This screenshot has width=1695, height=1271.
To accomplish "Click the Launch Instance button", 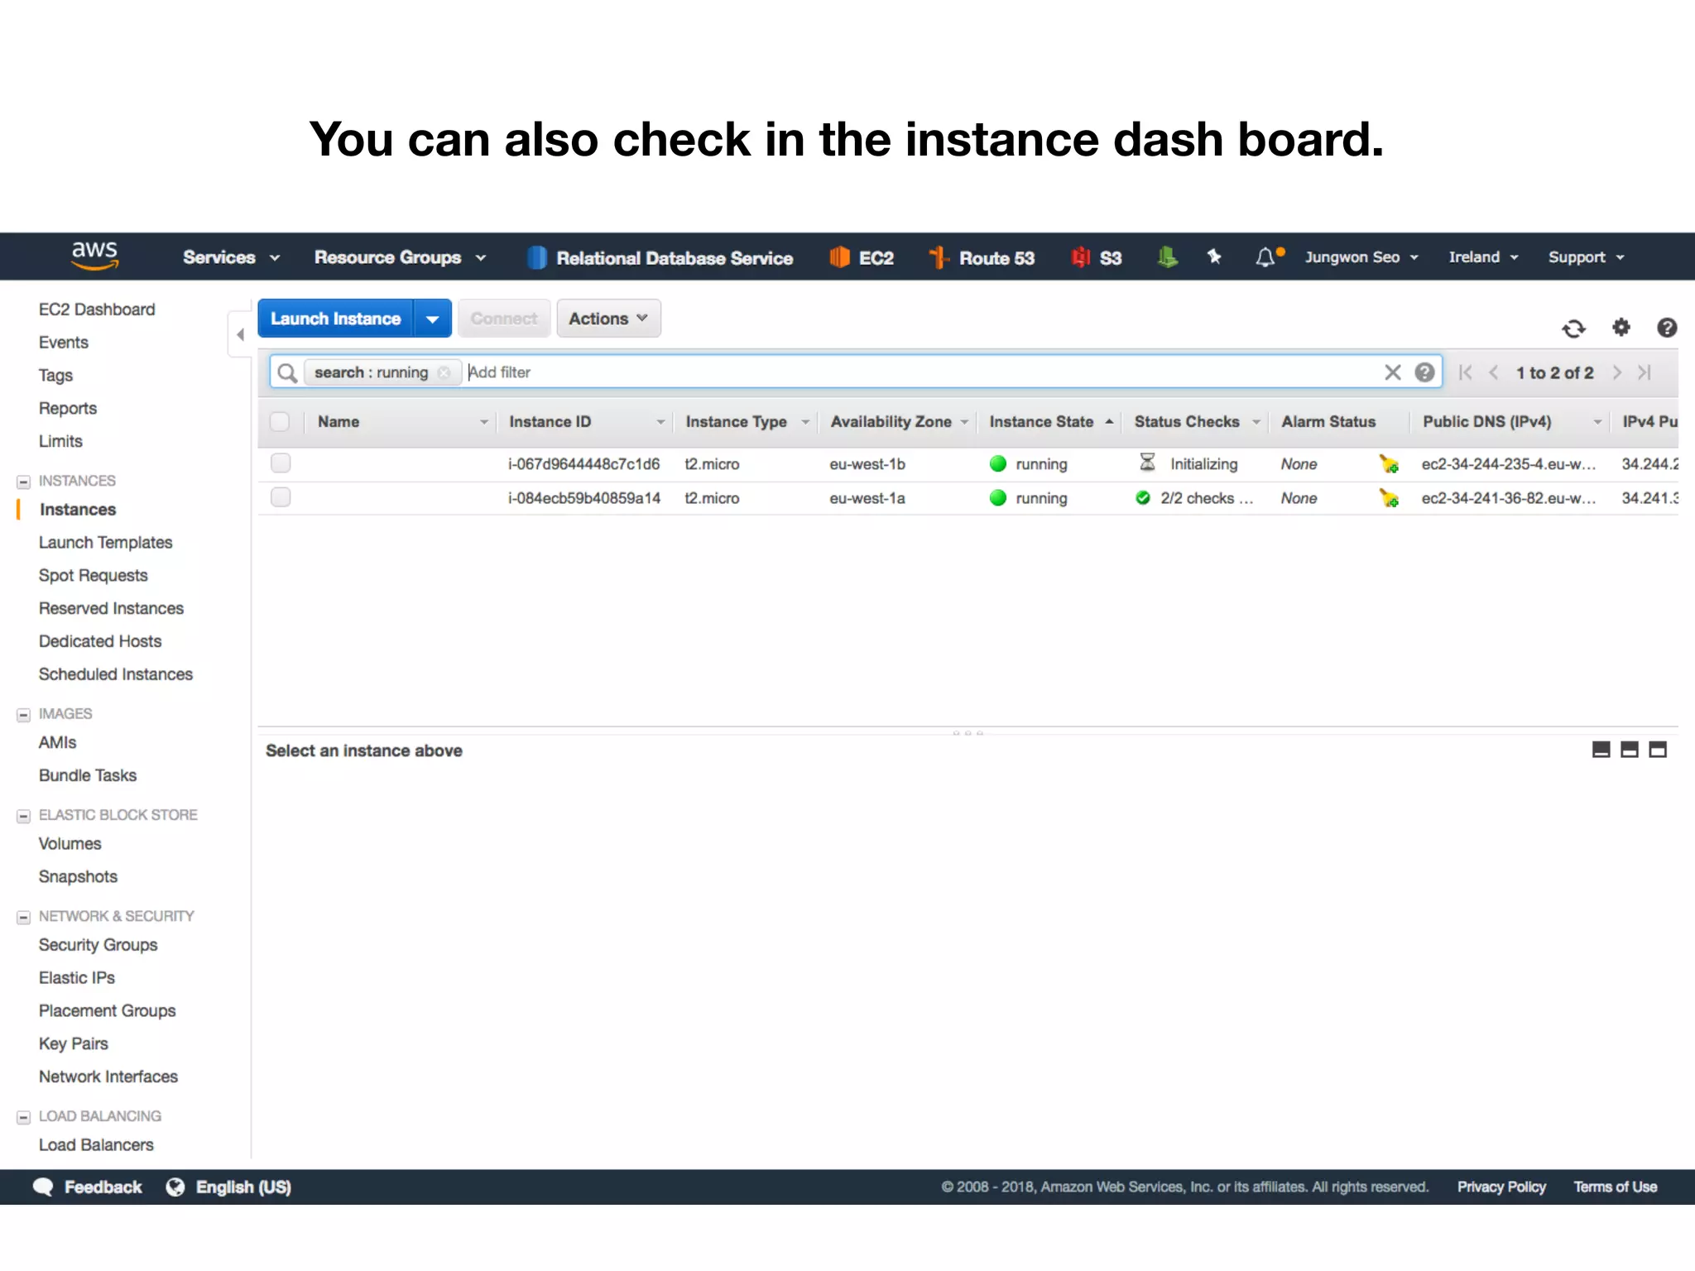I will click(335, 319).
